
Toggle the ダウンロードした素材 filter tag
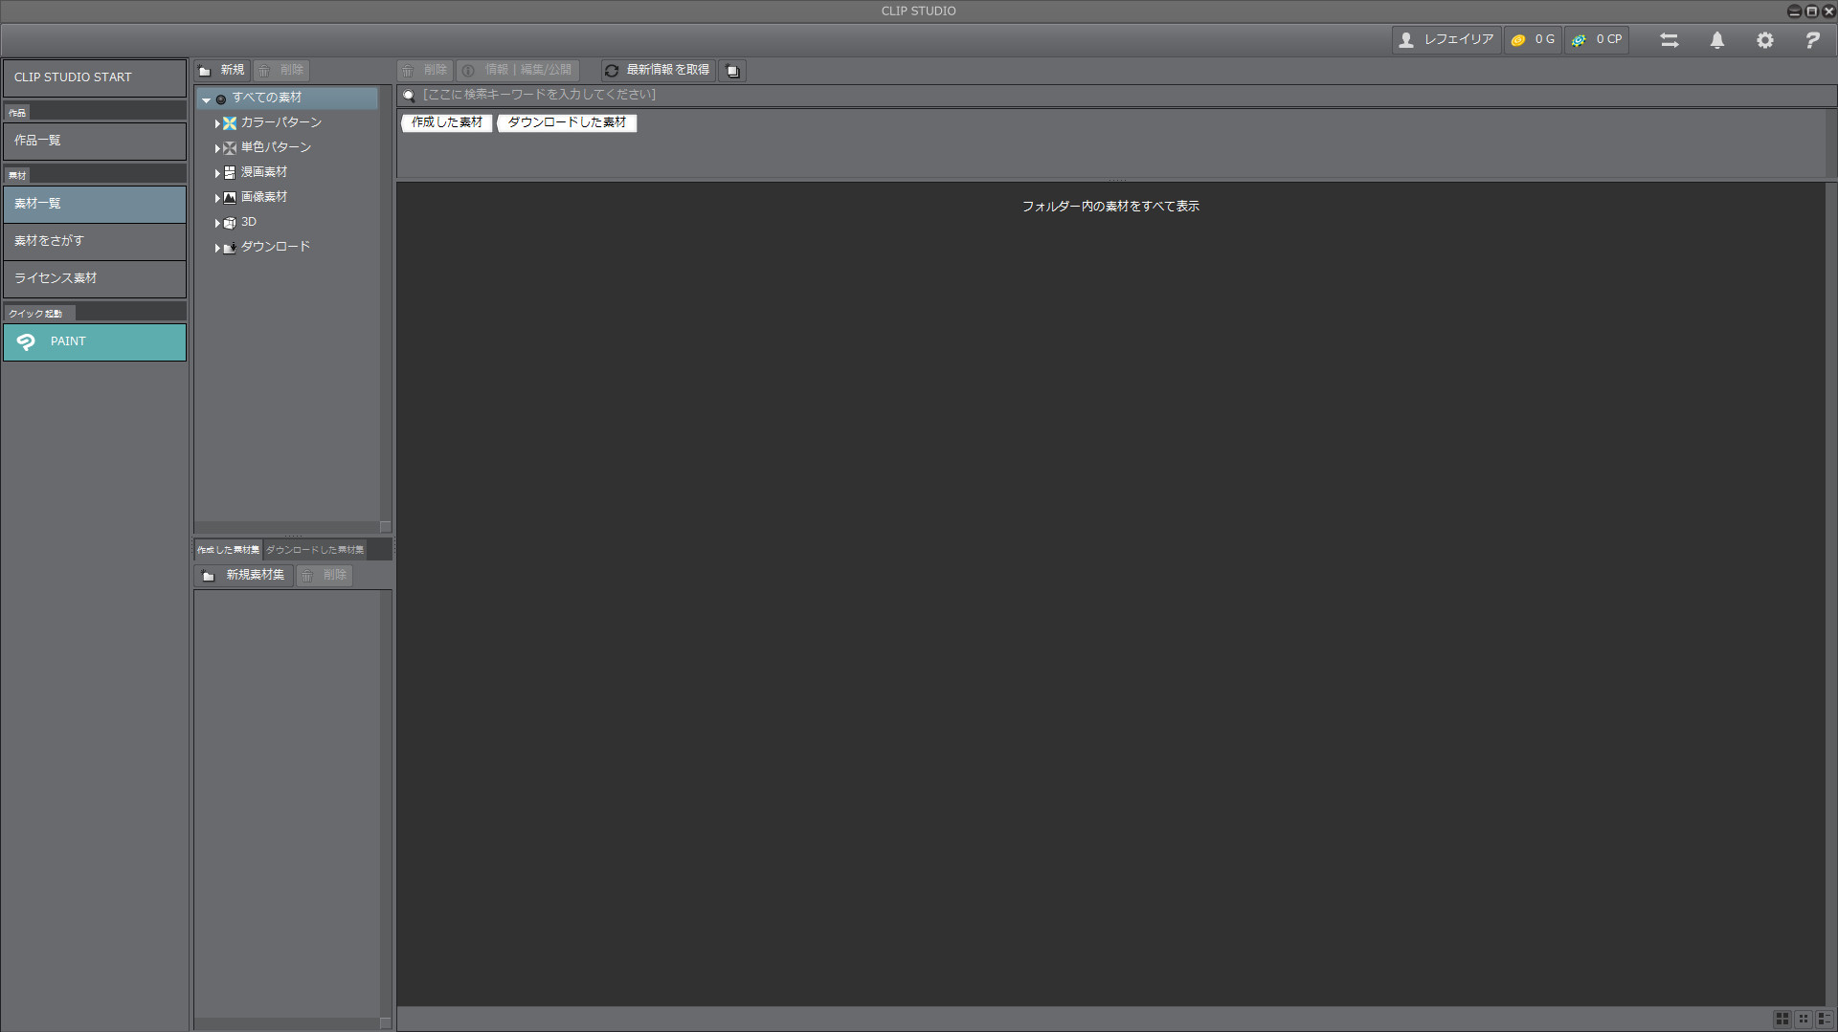[x=567, y=122]
